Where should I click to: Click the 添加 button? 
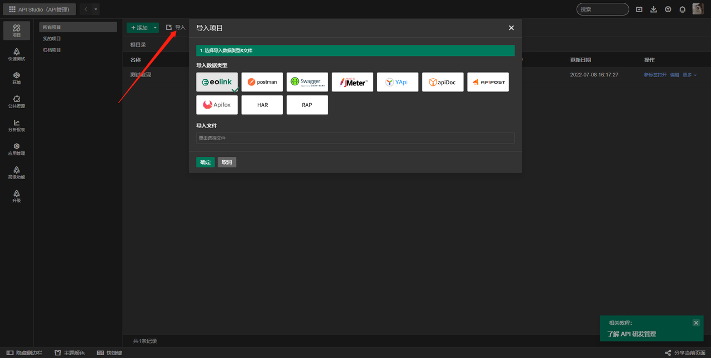click(139, 28)
